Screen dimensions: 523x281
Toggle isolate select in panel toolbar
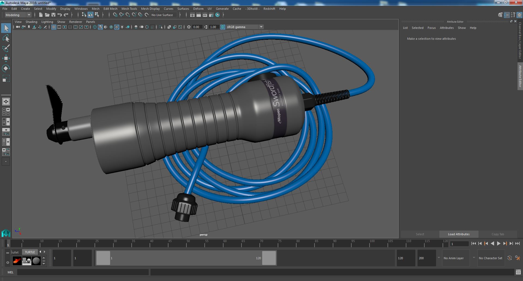tap(161, 27)
